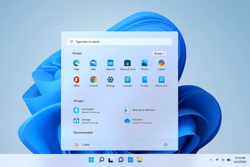Open Welcome to Windows document
The image size is (250, 167).
coord(140,110)
